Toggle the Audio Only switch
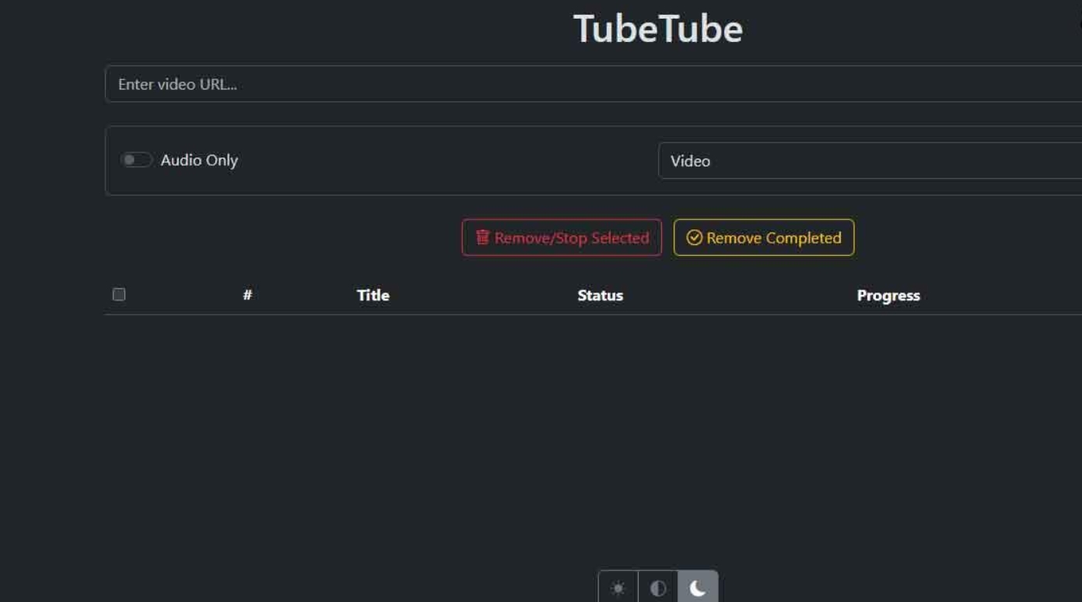The width and height of the screenshot is (1082, 602). [x=136, y=160]
